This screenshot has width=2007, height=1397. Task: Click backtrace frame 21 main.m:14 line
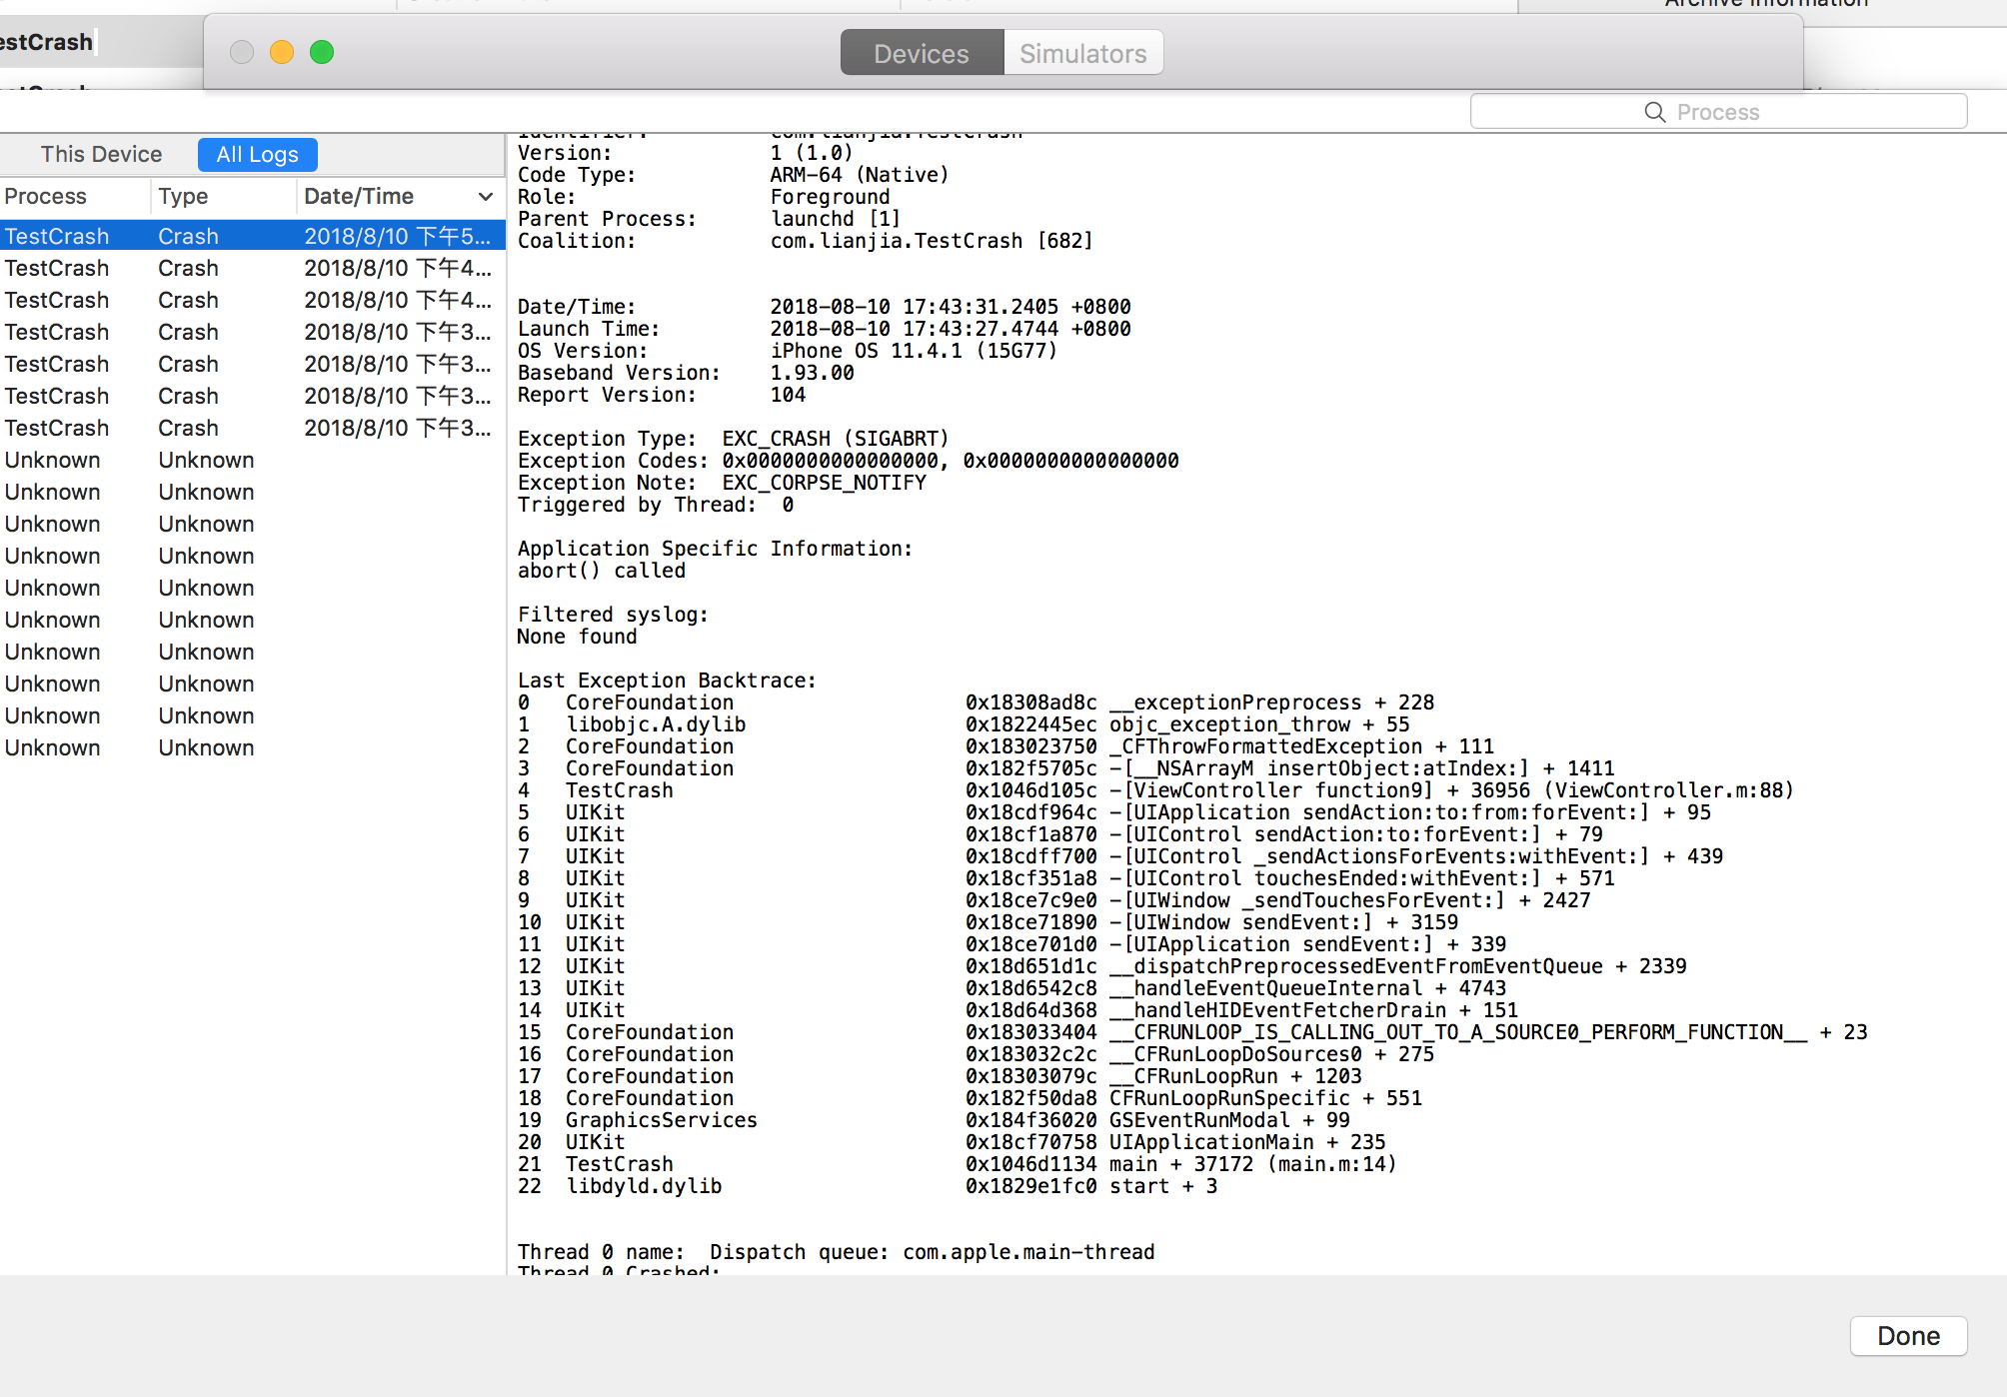pos(957,1164)
